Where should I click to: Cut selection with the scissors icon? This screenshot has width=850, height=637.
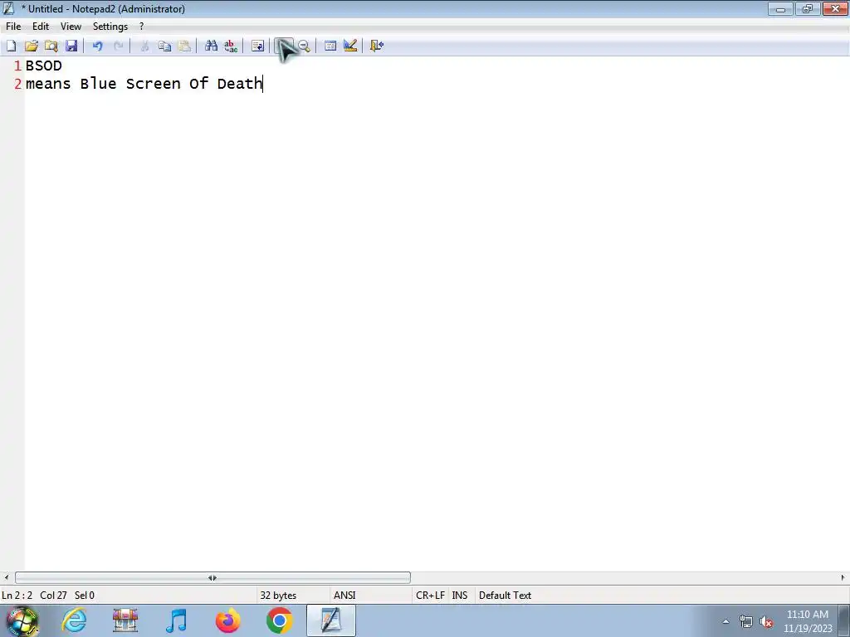144,46
